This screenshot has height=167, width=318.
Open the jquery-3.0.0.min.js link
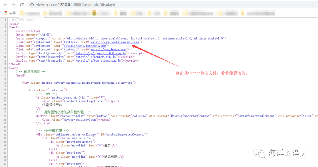[x=101, y=53]
